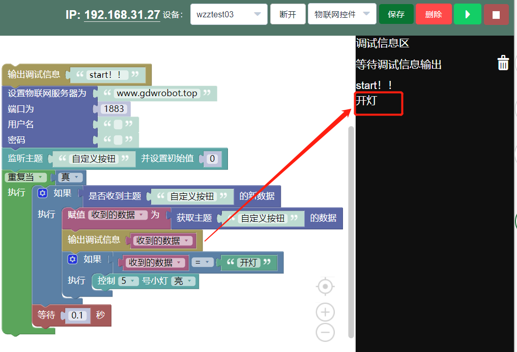The width and height of the screenshot is (517, 352).
Task: Click the 调试信息区 heading
Action: coord(383,43)
